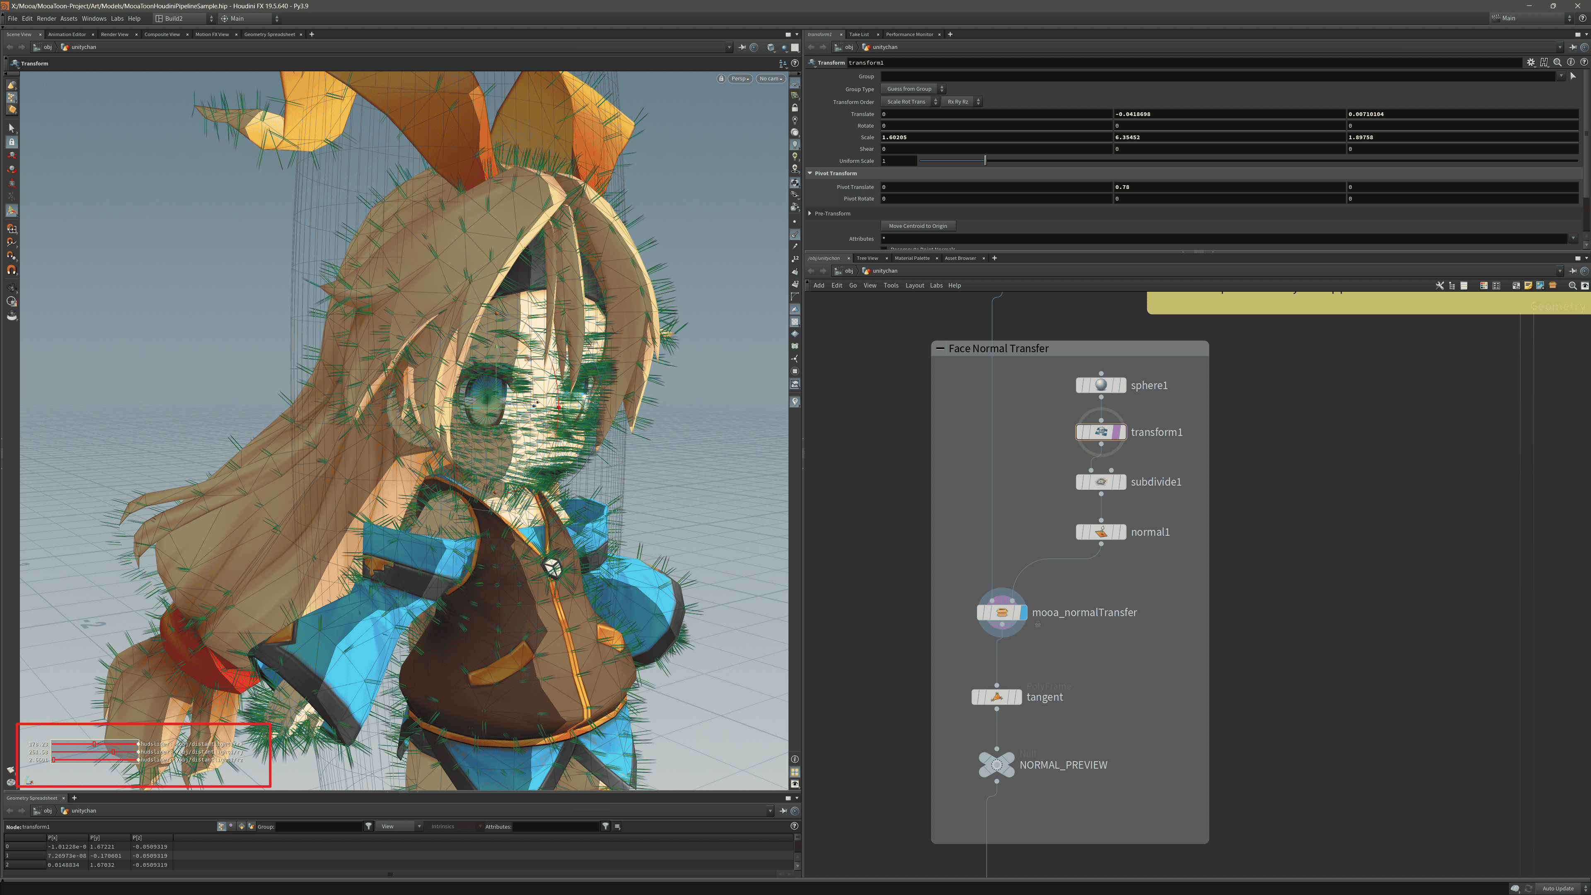Screen dimensions: 1591x895
Task: Open the Scale Rot Trans order dropdown
Action: [910, 102]
